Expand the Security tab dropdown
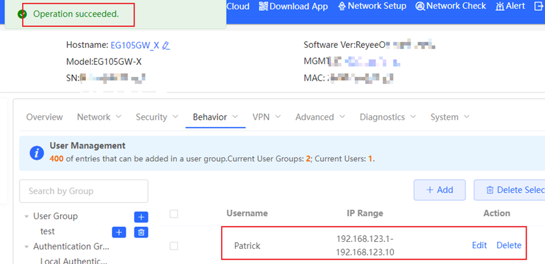Image resolution: width=545 pixels, height=264 pixels. (175, 117)
